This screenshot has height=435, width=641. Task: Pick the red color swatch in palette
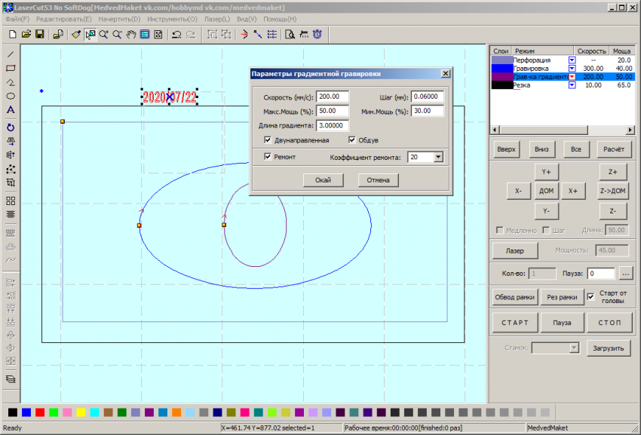(40, 412)
